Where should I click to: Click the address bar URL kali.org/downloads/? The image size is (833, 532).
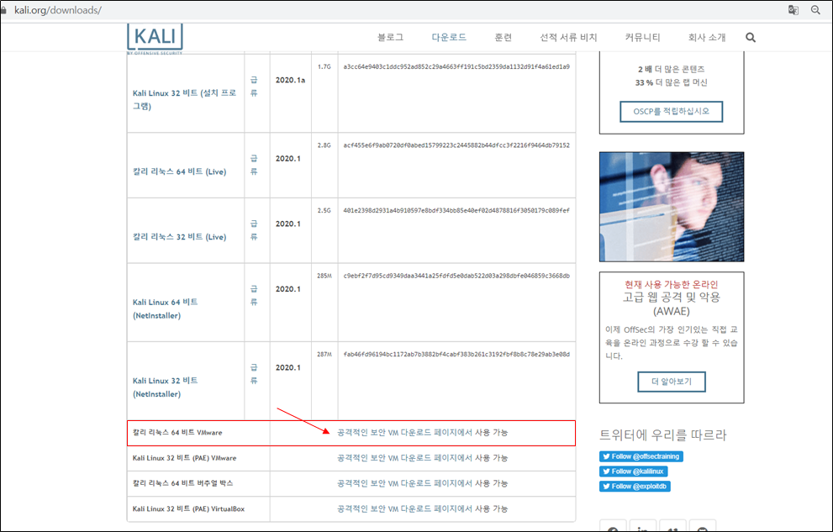point(58,10)
